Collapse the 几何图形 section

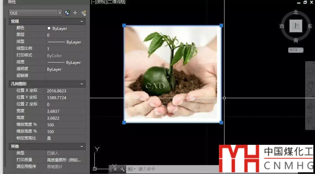pos(81,84)
